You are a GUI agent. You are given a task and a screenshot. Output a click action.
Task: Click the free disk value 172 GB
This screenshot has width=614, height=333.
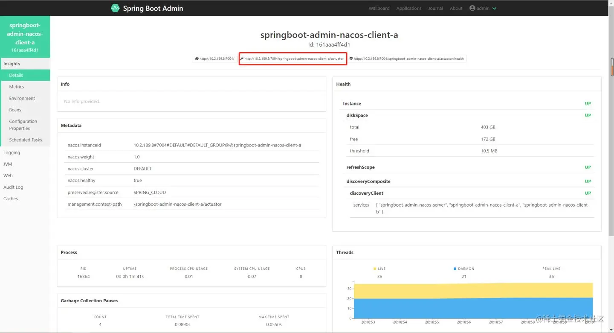(x=488, y=139)
